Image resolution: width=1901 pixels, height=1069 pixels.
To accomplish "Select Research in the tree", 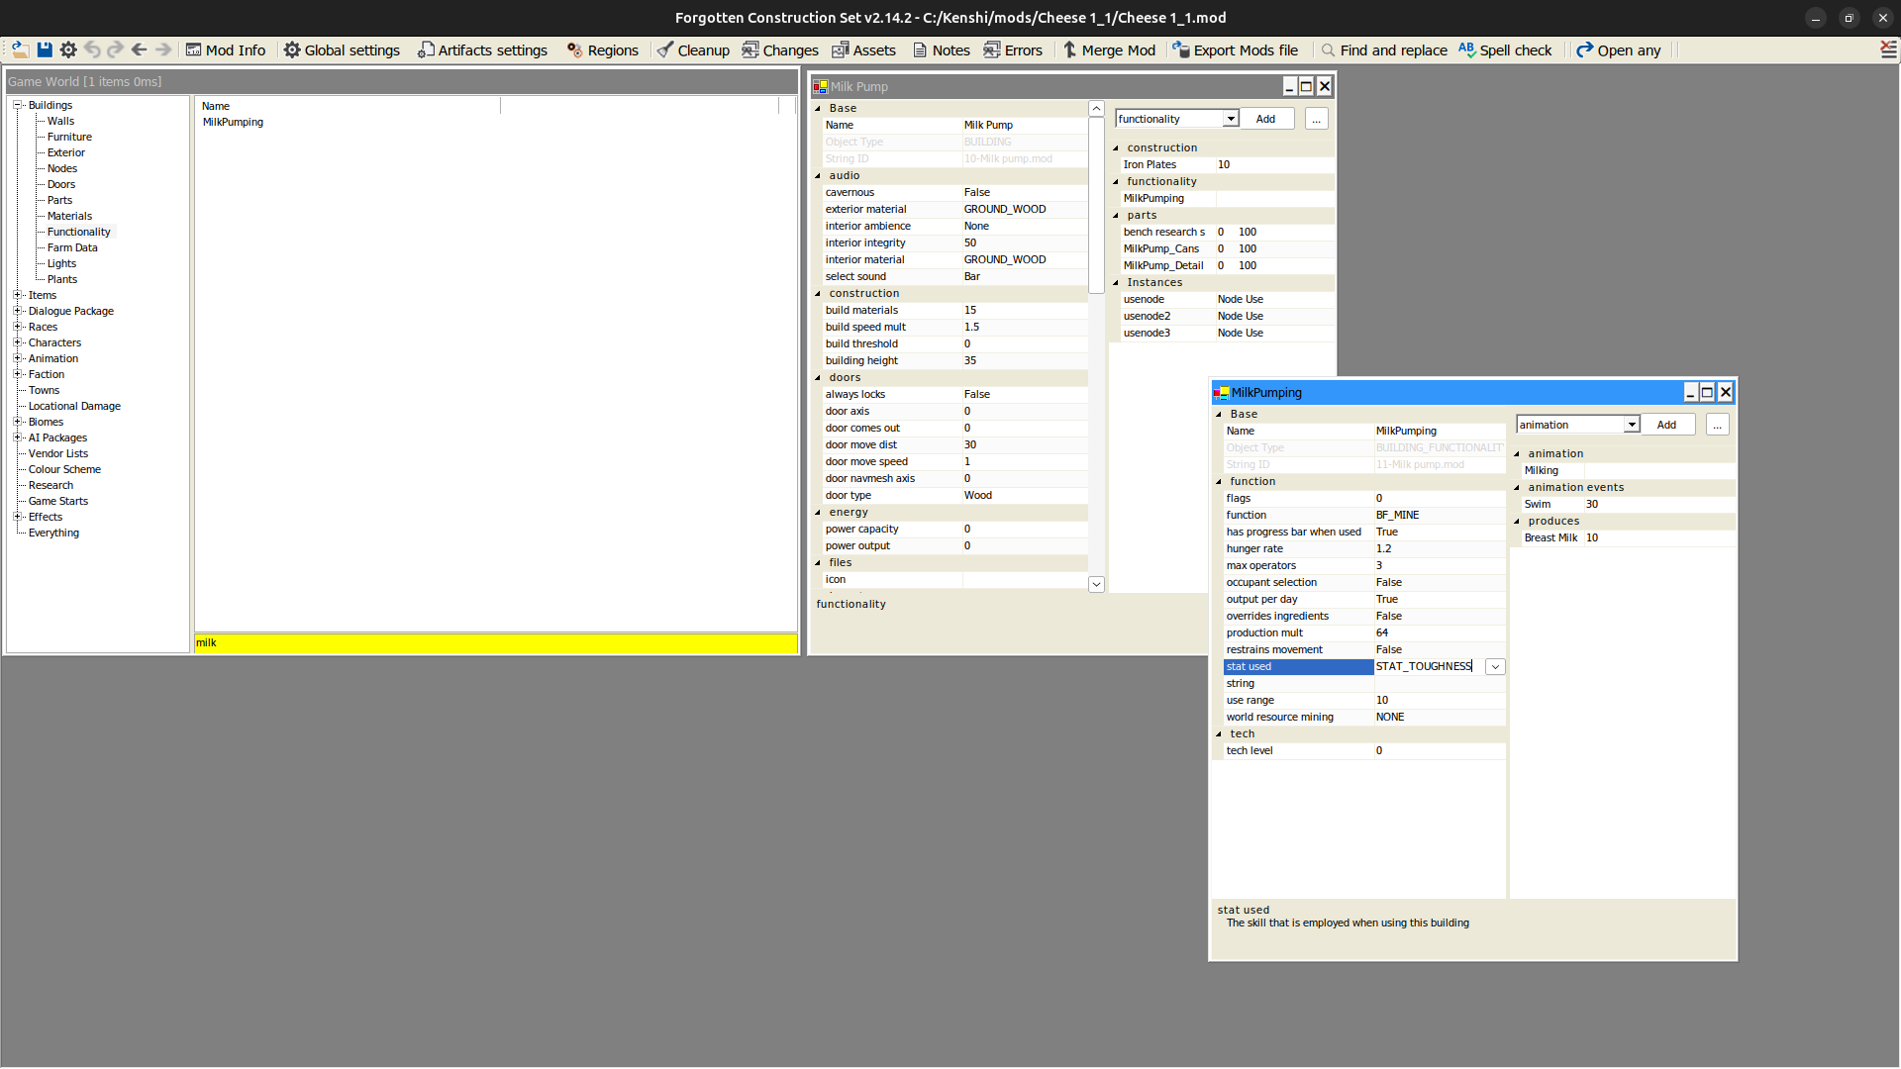I will pos(50,485).
